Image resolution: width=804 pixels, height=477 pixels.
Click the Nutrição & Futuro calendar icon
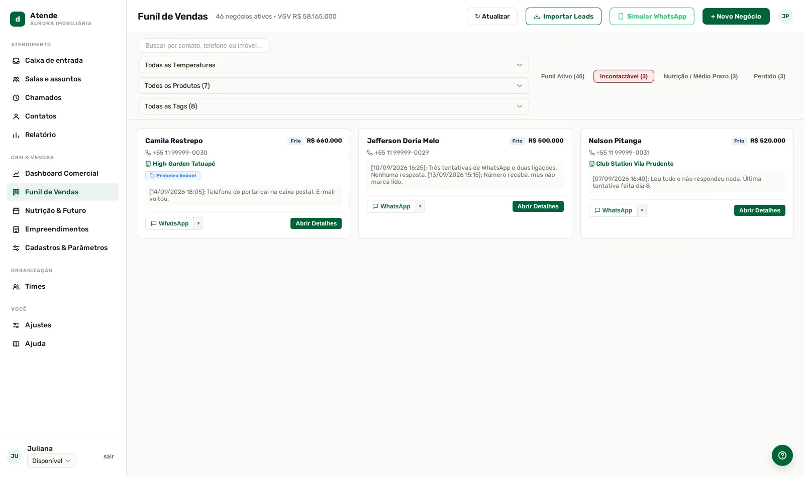click(x=16, y=211)
